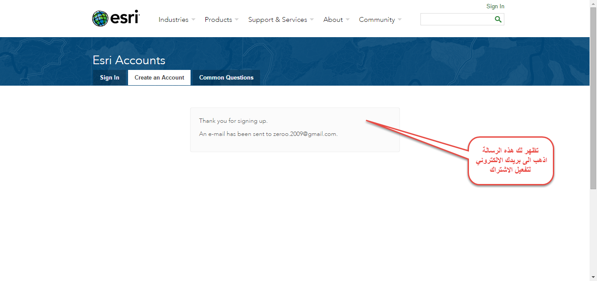Image resolution: width=597 pixels, height=281 pixels.
Task: Open the Products menu
Action: click(218, 20)
